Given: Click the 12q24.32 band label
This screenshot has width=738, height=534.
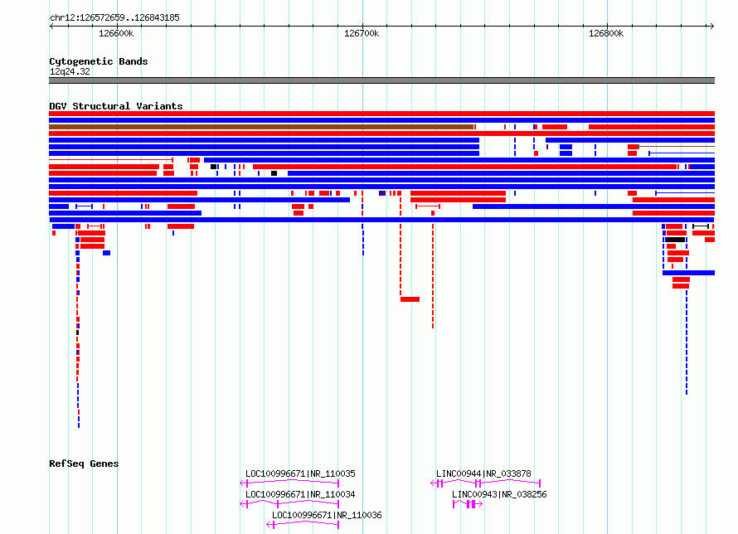Looking at the screenshot, I should (70, 72).
